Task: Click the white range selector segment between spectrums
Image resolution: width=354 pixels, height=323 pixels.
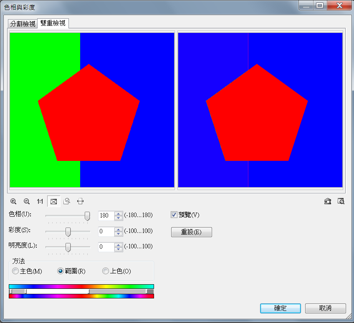Action: 58,291
